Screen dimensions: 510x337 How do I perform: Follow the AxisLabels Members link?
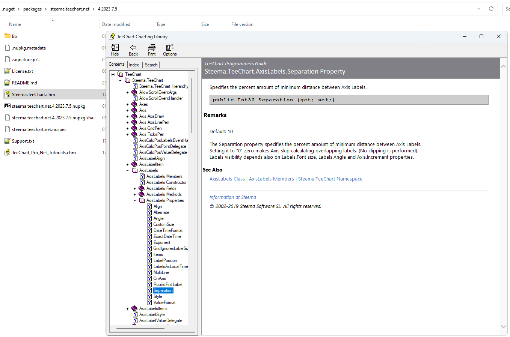(272, 179)
